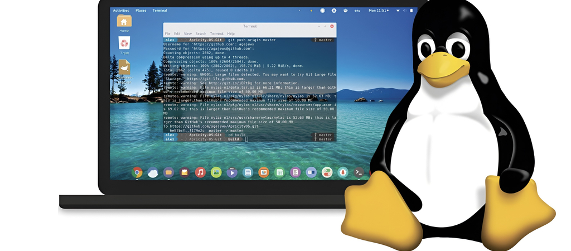The image size is (571, 251).
Task: Open the Places menu
Action: (x=141, y=11)
